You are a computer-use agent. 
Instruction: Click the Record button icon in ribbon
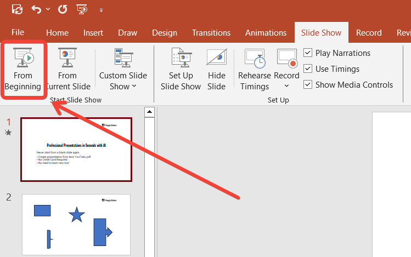286,59
